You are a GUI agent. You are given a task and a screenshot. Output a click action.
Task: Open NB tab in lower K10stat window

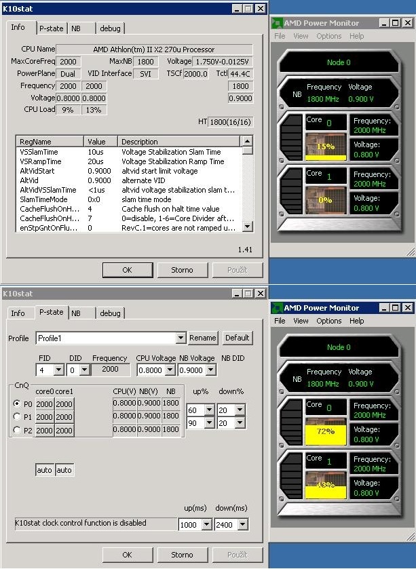coord(81,313)
